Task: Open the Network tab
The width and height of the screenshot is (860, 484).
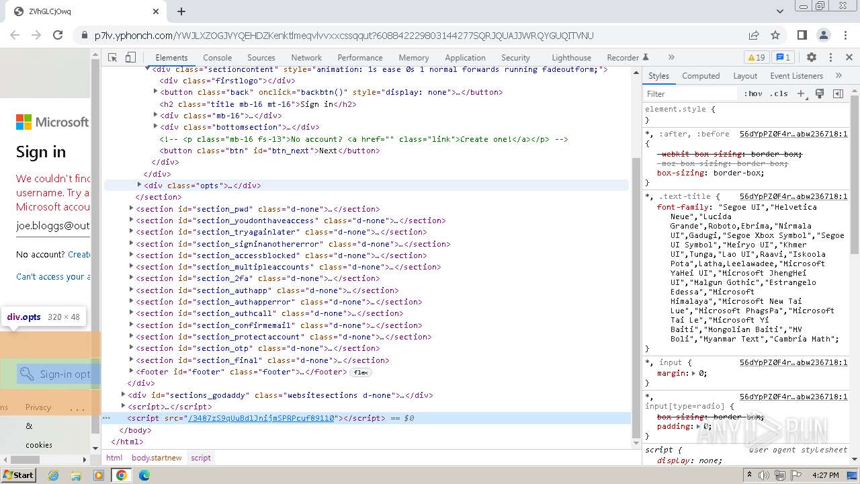Action: coord(306,58)
